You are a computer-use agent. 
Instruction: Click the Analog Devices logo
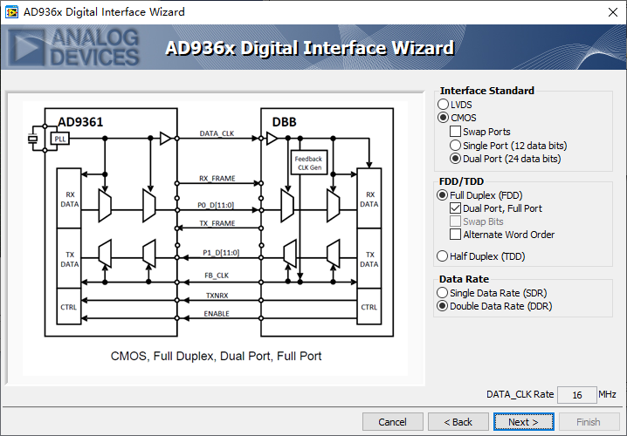pyautogui.click(x=74, y=47)
